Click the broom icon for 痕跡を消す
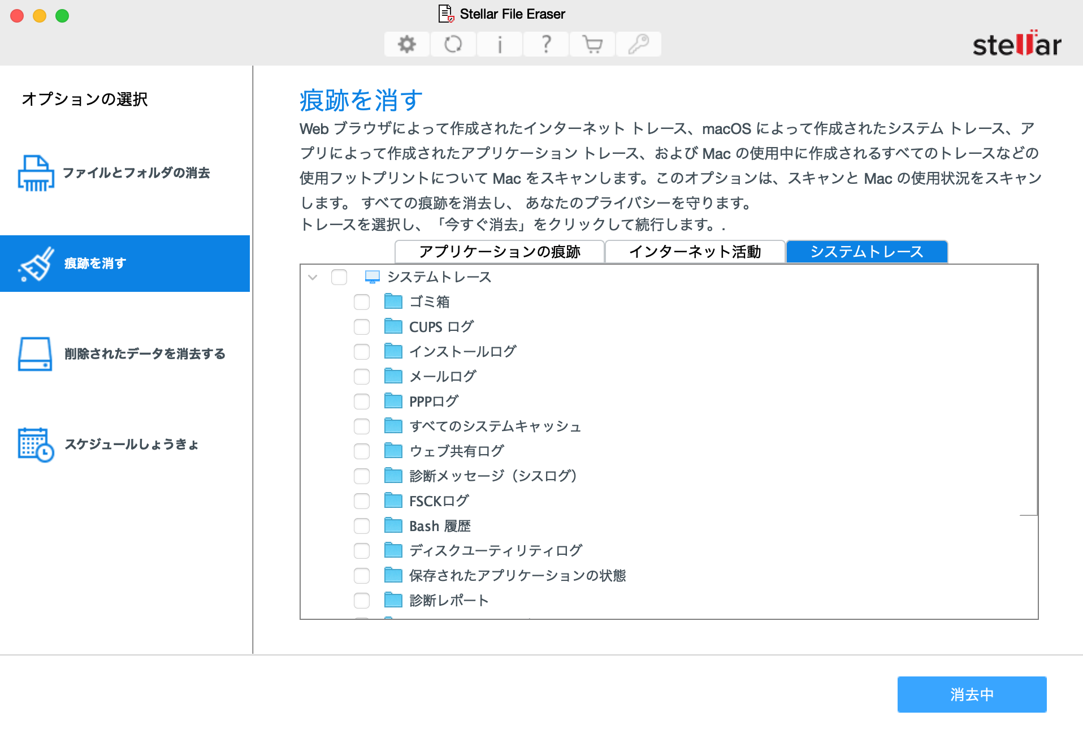This screenshot has width=1083, height=733. coord(36,264)
